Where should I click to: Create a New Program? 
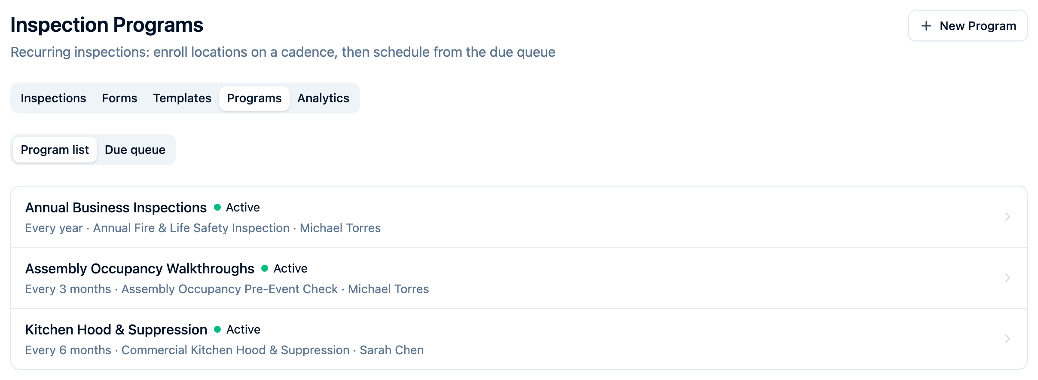[x=968, y=26]
